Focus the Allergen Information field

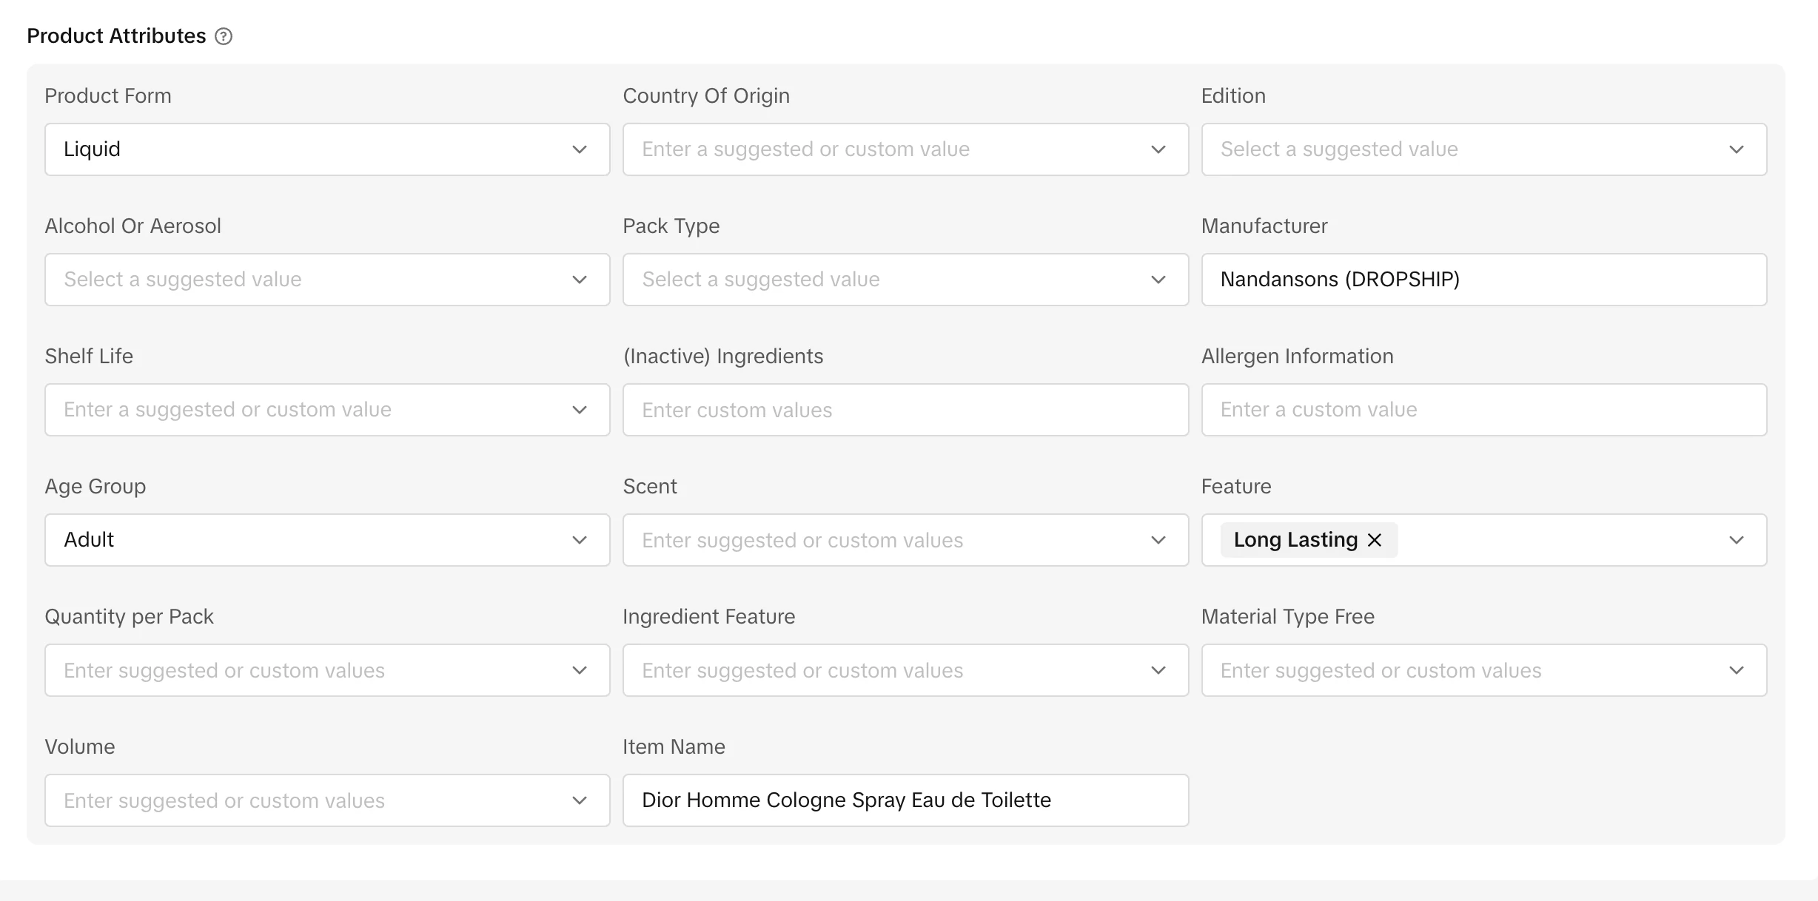1483,410
